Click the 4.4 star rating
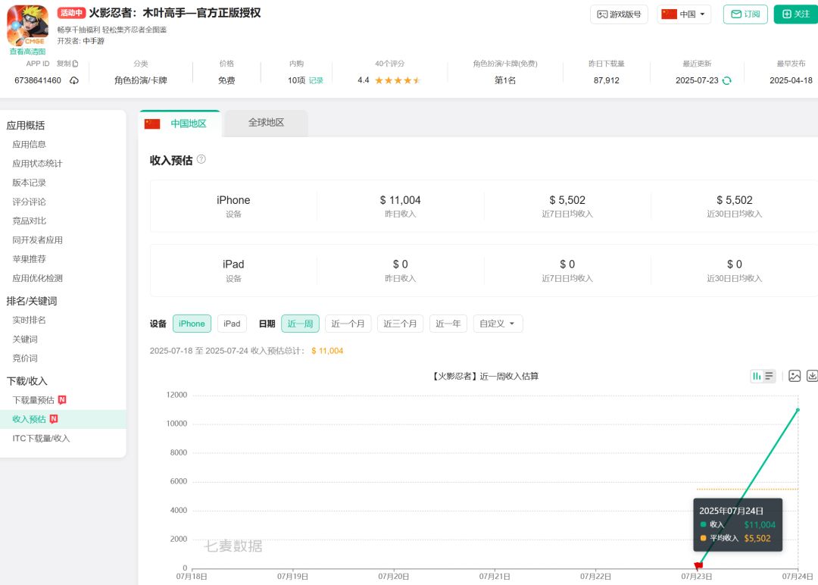This screenshot has width=818, height=585. (389, 80)
